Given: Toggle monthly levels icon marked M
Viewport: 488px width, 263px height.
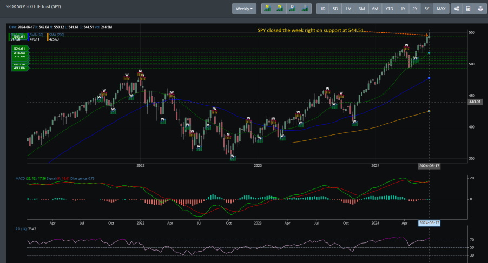Looking at the screenshot, I should click(267, 9).
